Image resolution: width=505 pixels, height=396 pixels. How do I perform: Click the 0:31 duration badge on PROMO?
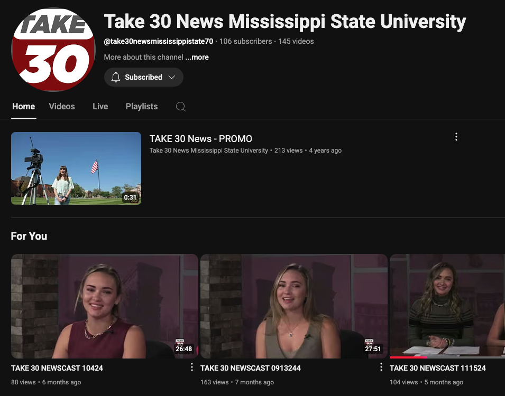click(x=131, y=197)
